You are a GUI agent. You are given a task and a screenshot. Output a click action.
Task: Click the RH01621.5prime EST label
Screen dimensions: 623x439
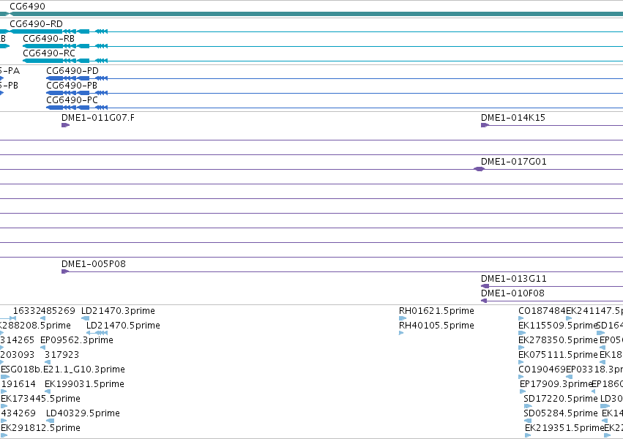[436, 311]
